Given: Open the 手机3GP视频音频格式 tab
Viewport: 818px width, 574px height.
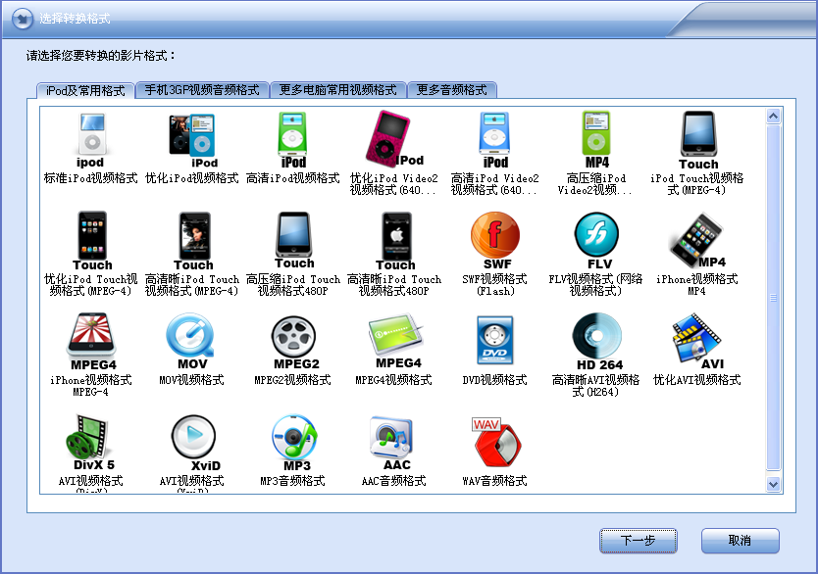Looking at the screenshot, I should 202,90.
